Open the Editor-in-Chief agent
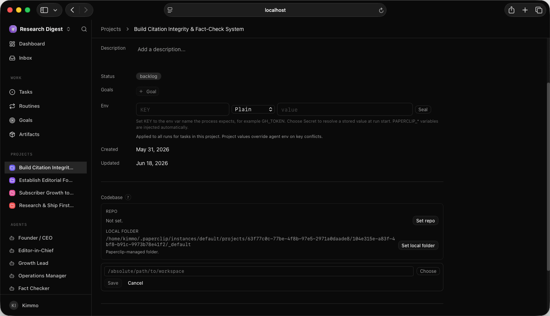Screen dimensions: 550x316 pos(45,251)
